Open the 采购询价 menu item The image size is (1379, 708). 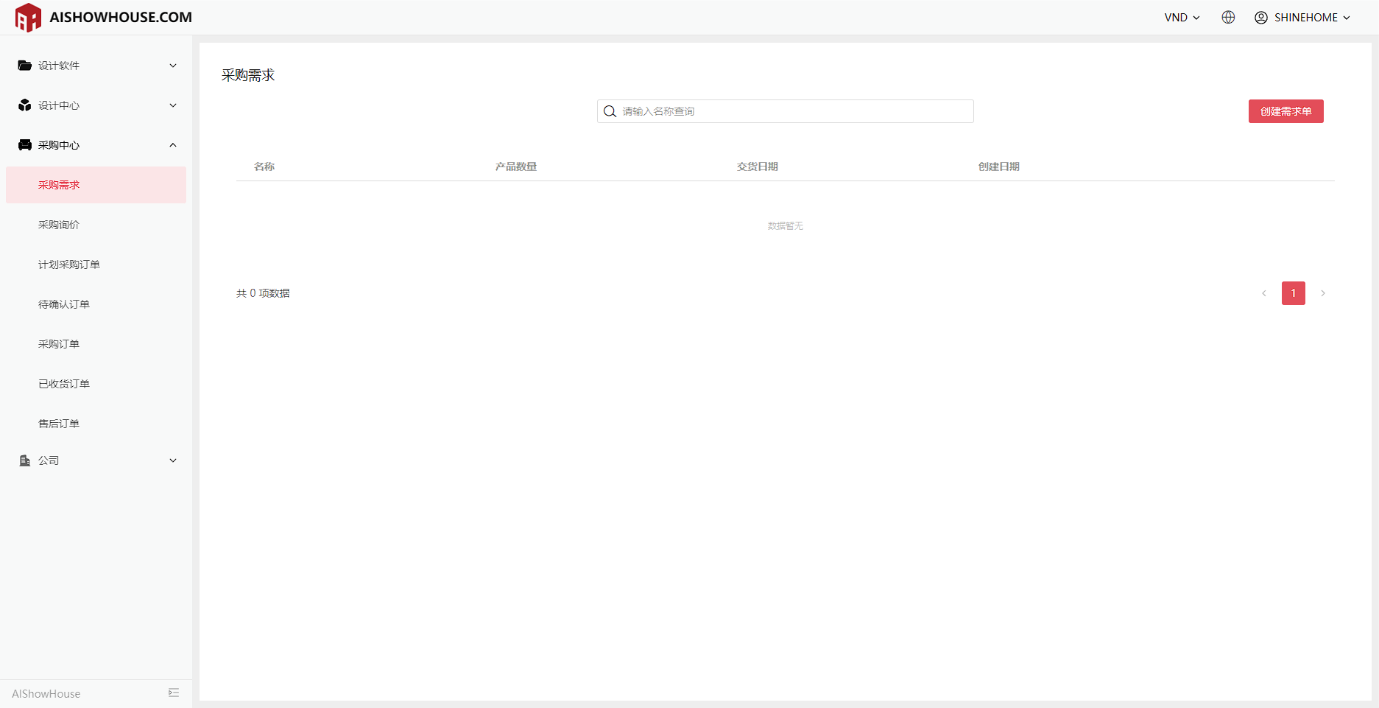point(96,225)
